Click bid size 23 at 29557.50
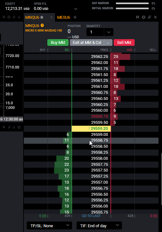 pos(67,170)
